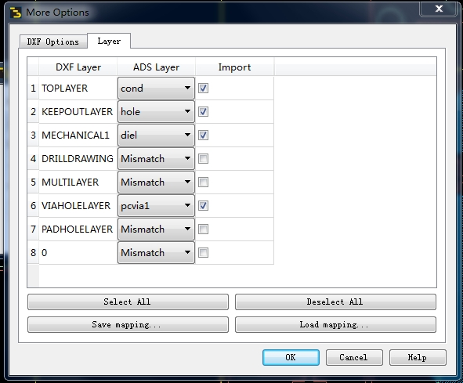Image resolution: width=463 pixels, height=383 pixels.
Task: Disable import for VIAHOLELAYER
Action: 203,205
